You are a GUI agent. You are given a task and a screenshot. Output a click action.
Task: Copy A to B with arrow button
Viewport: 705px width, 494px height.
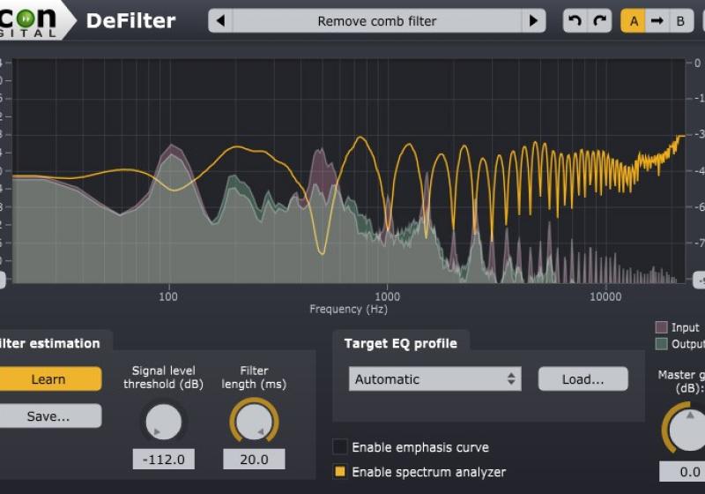[x=657, y=21]
